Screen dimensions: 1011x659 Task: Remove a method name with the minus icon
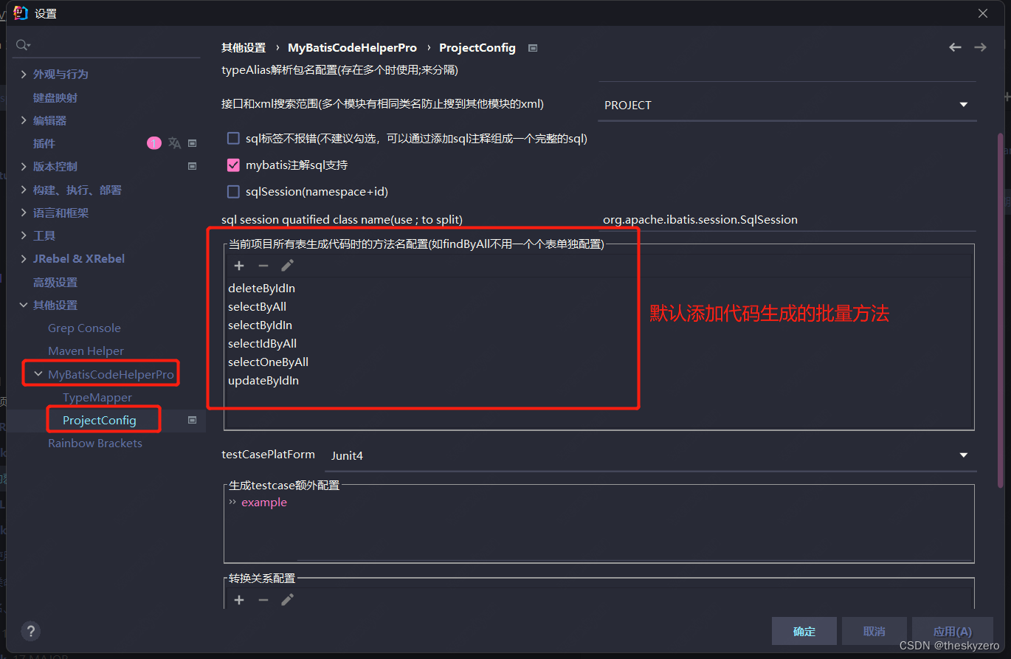point(263,266)
